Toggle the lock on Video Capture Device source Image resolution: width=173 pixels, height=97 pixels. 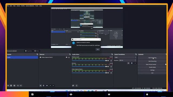[x=69, y=57]
